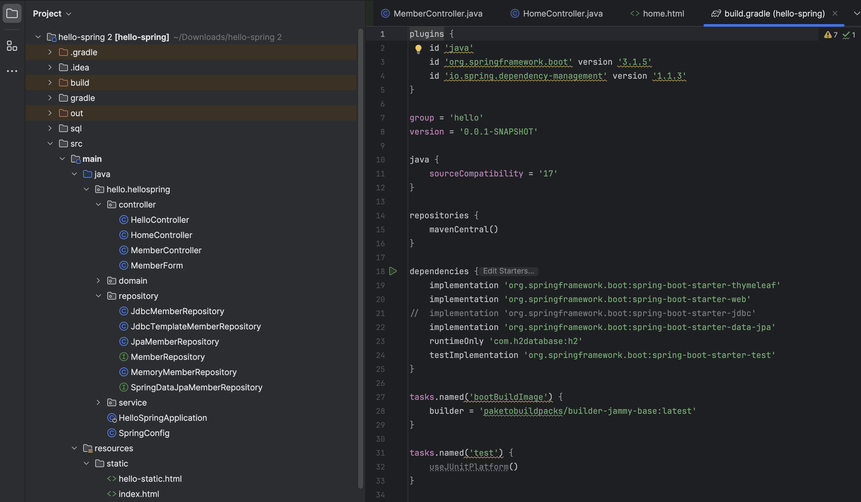Viewport: 861px width, 502px height.
Task: Click the 'com.h2database:h2' dependency string
Action: click(x=536, y=341)
